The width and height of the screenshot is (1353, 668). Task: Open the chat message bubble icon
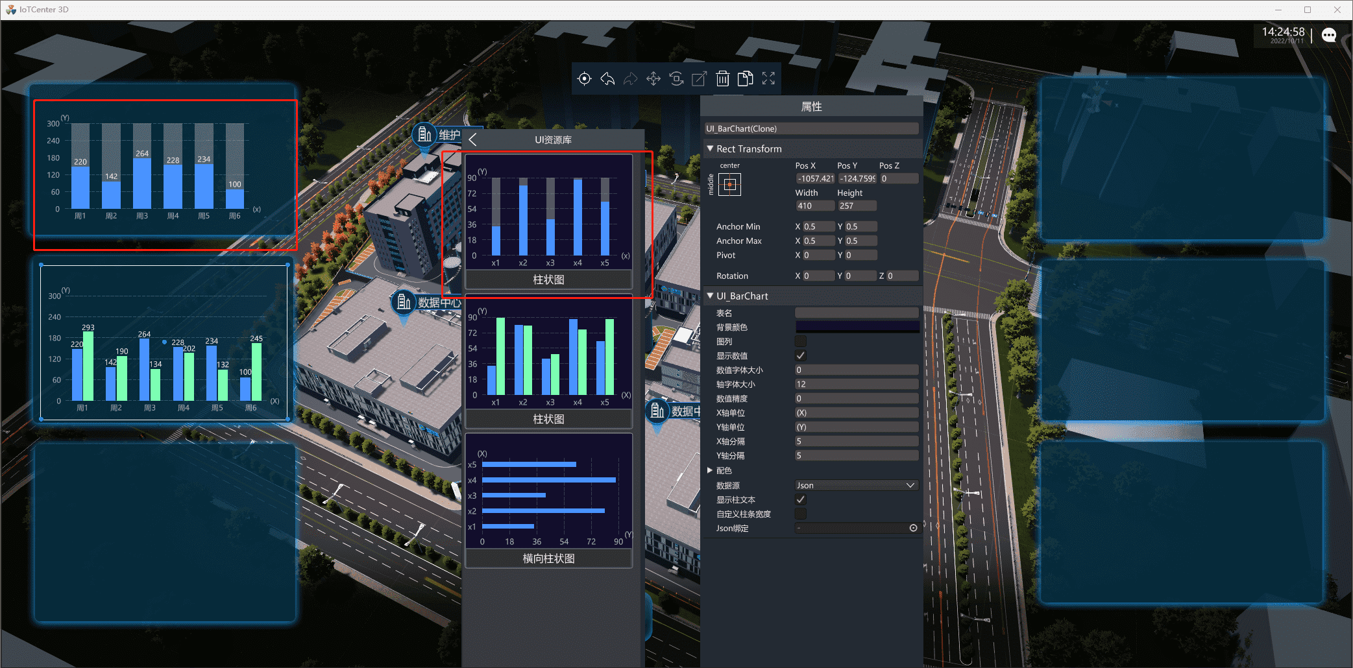pyautogui.click(x=1329, y=36)
